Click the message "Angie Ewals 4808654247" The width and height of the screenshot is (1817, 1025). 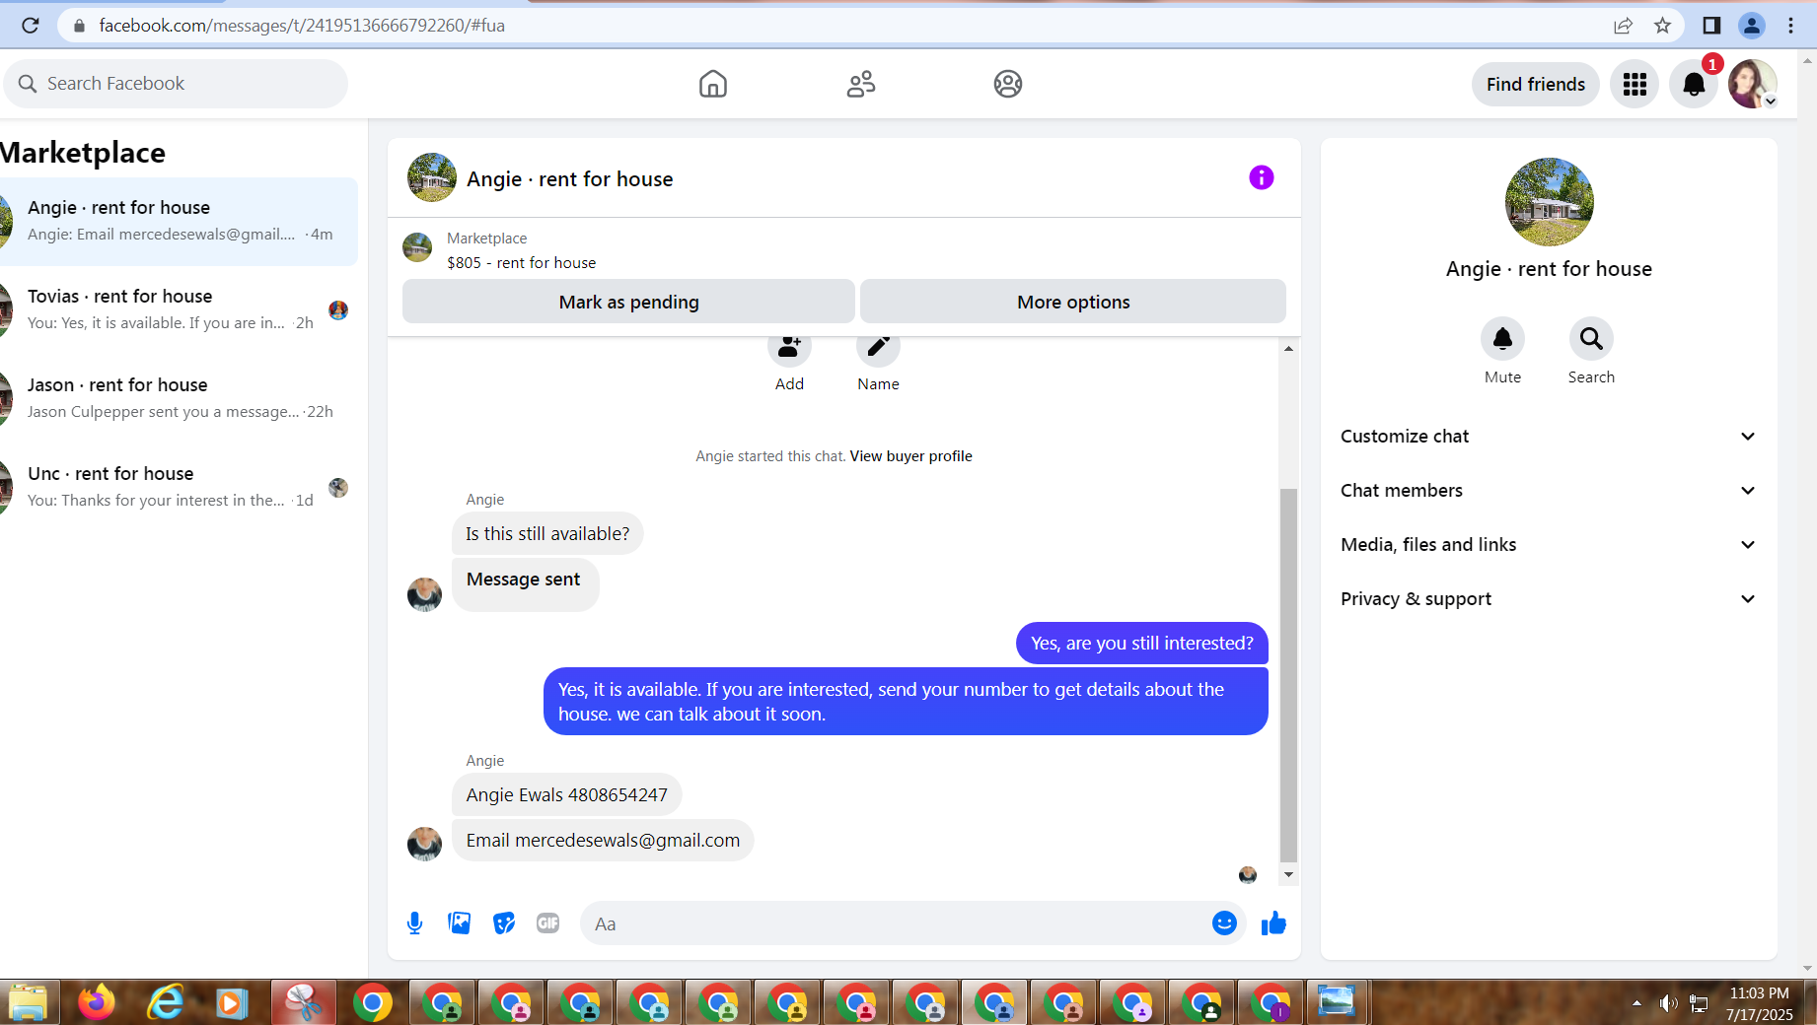(566, 795)
